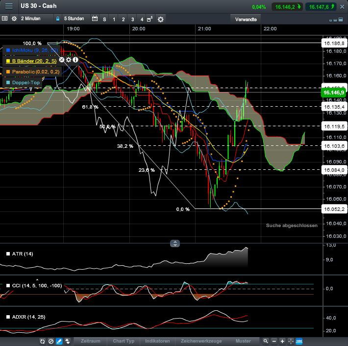Click the panel divider expand/collapse handle

point(175,243)
